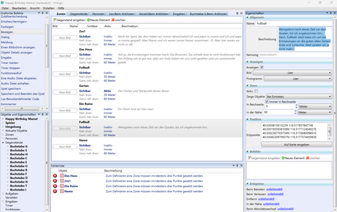Click 'Löschen' in Befehle section
Viewport: 337px width, 212px height.
(x=313, y=158)
